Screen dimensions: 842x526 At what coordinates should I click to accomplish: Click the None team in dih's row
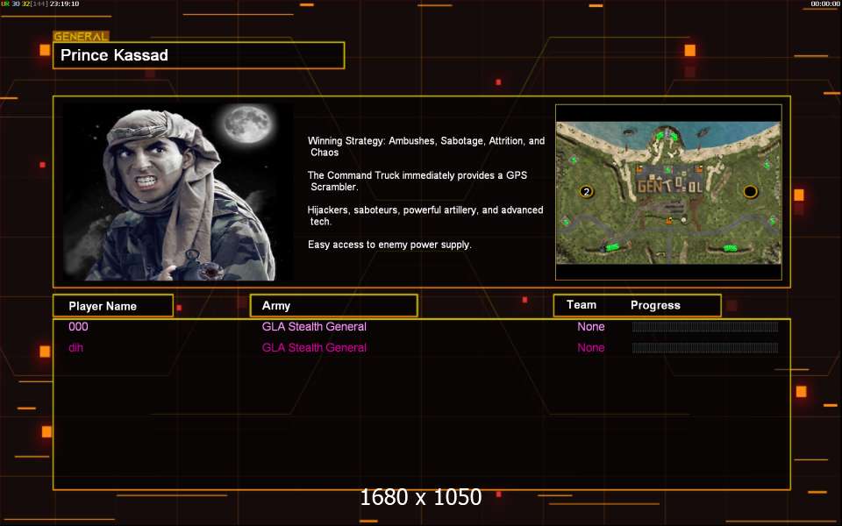tap(590, 347)
